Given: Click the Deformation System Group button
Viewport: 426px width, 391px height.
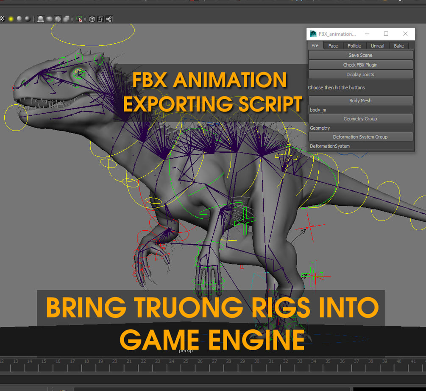Looking at the screenshot, I should coord(361,137).
